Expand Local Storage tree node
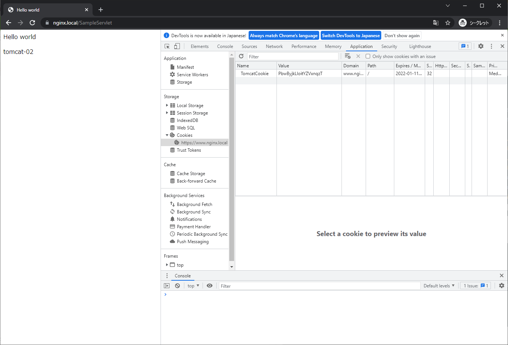This screenshot has height=345, width=508. tap(167, 105)
